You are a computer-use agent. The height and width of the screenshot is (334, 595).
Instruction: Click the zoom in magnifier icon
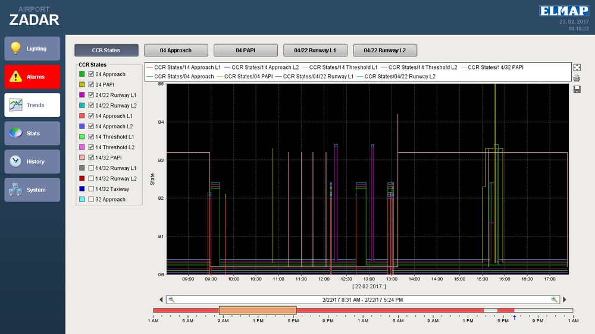[555, 300]
